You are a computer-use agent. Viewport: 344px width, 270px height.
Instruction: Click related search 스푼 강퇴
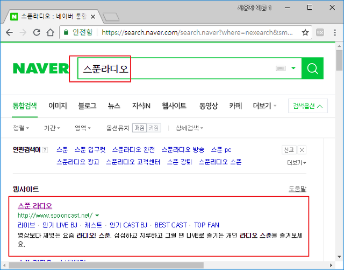tap(180, 162)
